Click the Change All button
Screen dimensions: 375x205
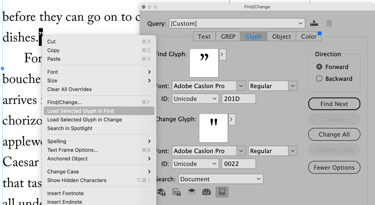[334, 134]
